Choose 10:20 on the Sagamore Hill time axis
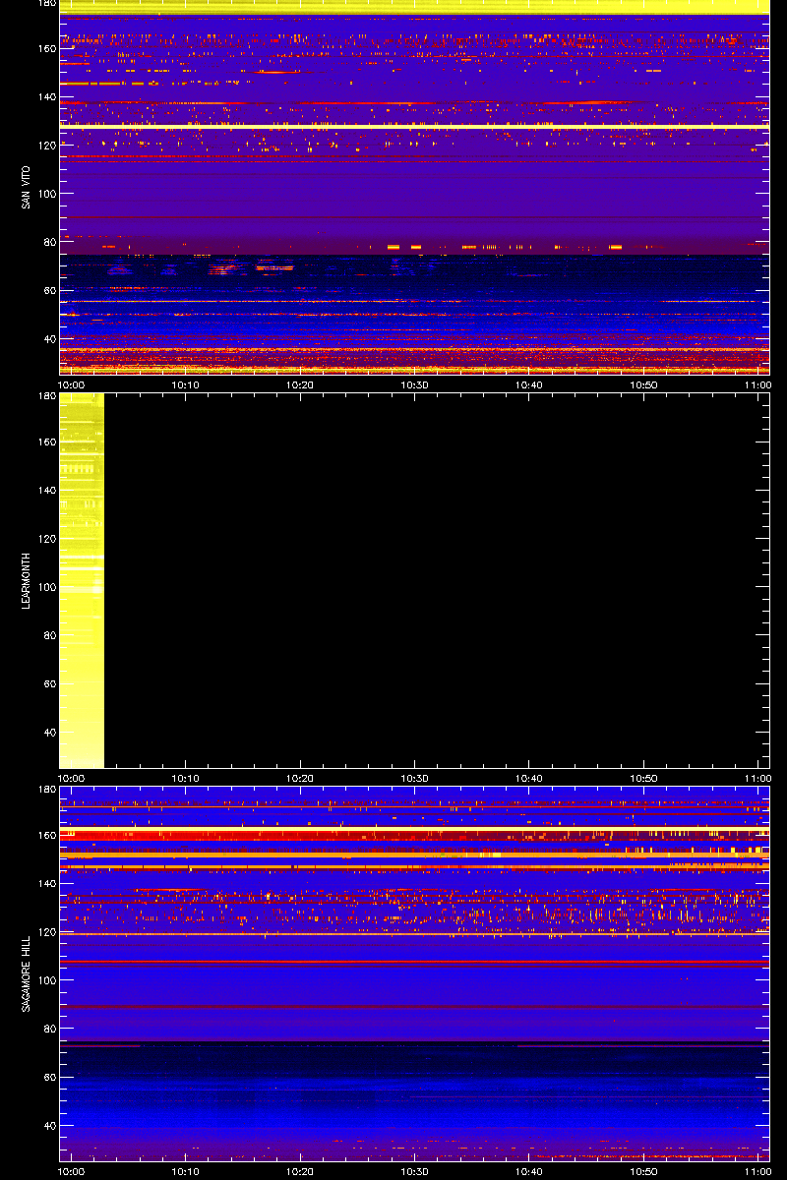 [300, 1171]
